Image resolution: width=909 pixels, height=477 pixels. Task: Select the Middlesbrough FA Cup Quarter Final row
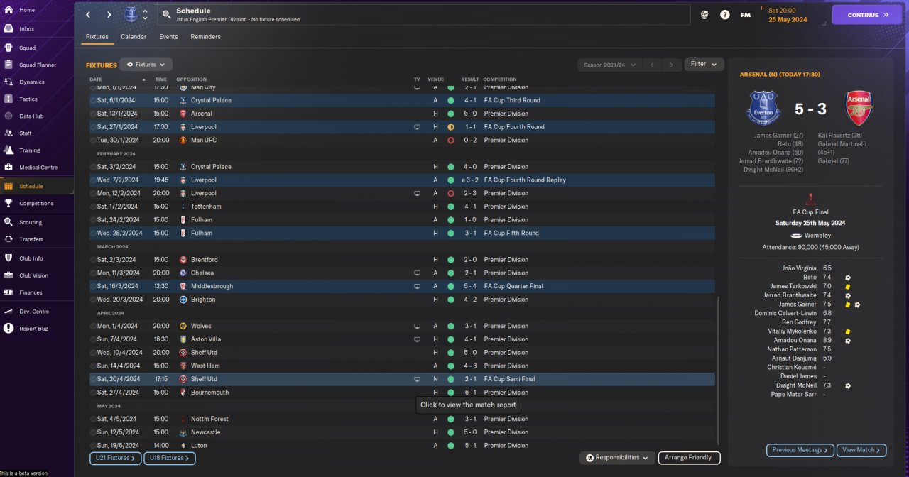(402, 286)
